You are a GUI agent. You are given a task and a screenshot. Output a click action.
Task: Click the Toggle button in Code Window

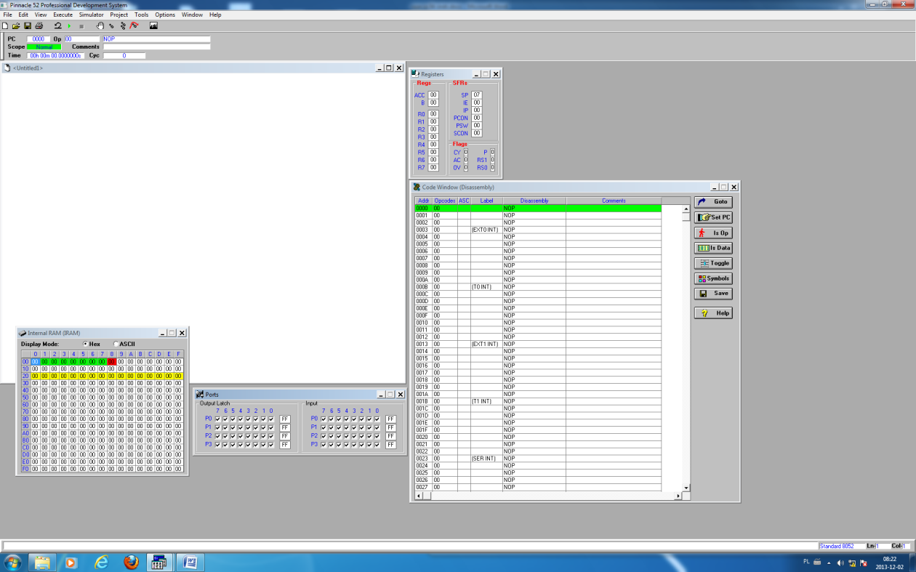(x=713, y=263)
